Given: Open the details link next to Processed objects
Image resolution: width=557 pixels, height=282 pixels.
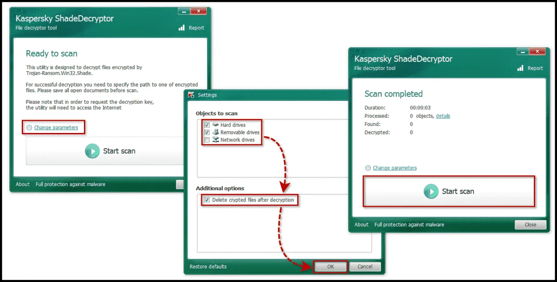Looking at the screenshot, I should point(443,116).
